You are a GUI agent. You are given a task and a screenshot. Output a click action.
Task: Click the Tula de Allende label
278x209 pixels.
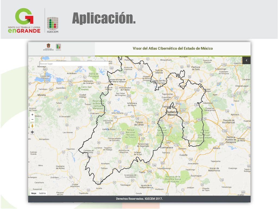pyautogui.click(x=159, y=72)
